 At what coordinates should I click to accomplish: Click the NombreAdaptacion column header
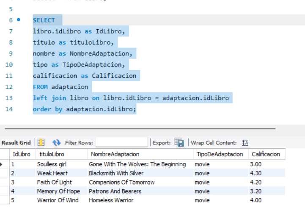click(115, 155)
